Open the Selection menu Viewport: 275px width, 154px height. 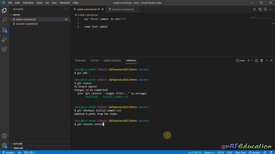coord(28,3)
